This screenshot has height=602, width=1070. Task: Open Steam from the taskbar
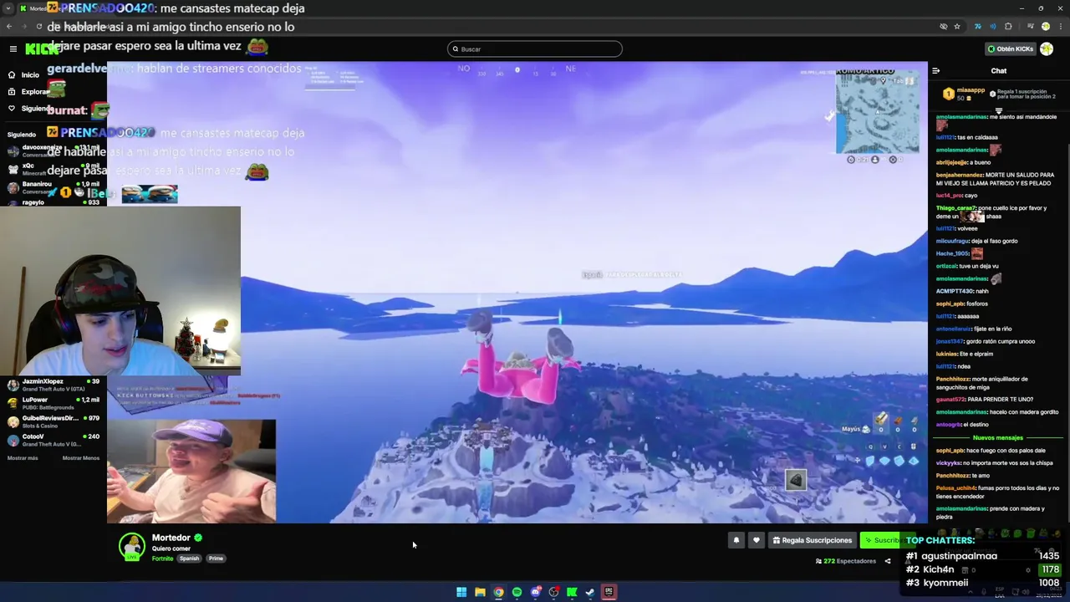click(590, 592)
